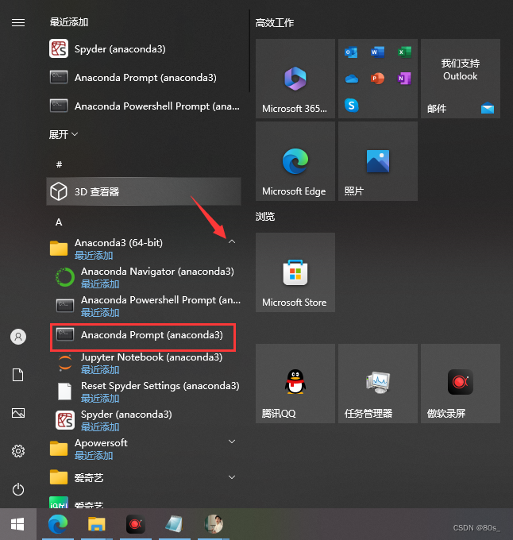Image resolution: width=513 pixels, height=540 pixels.
Task: Open the 邮件 mail tile
Action: click(461, 79)
